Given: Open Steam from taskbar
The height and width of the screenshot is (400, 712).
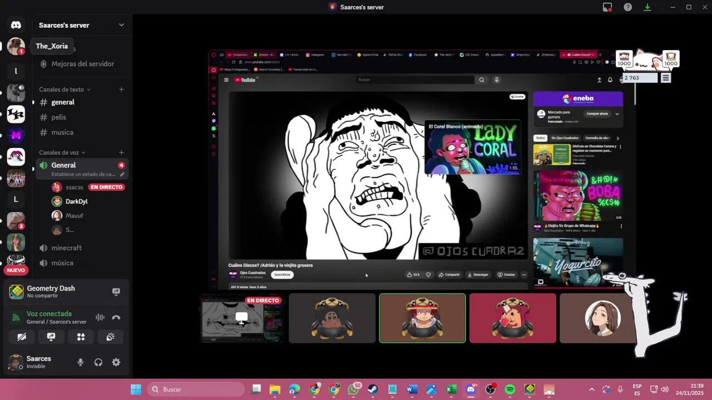Looking at the screenshot, I should tap(373, 389).
